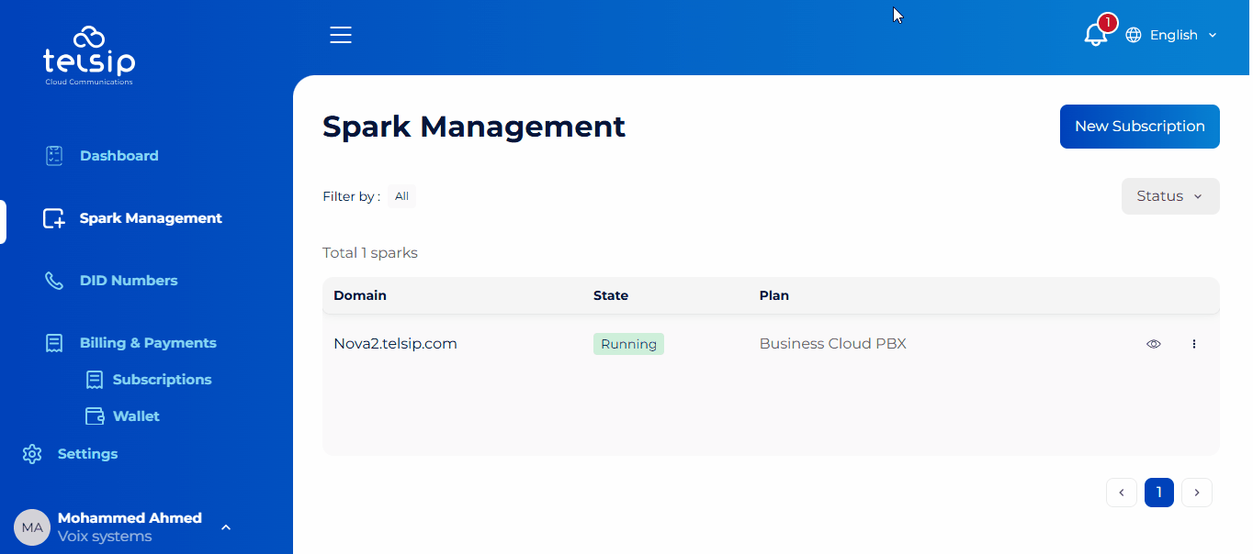Screen dimensions: 1253x554
Task: Go to the next page arrow
Action: [x=1196, y=493]
